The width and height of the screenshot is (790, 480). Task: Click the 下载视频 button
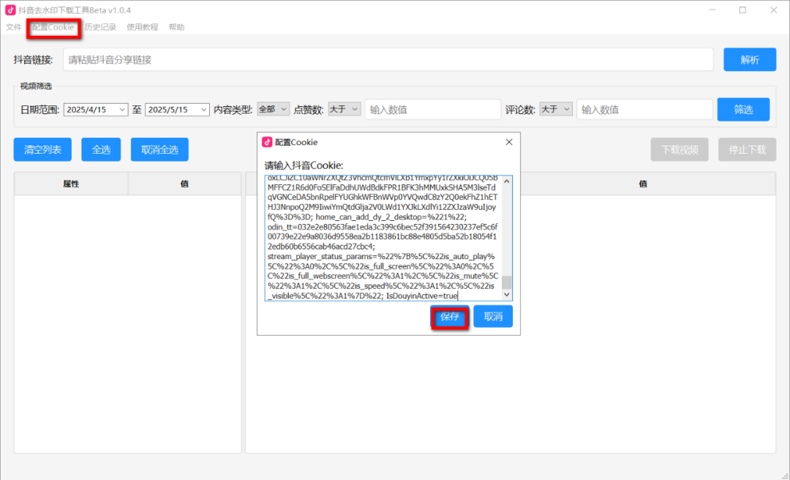(680, 150)
